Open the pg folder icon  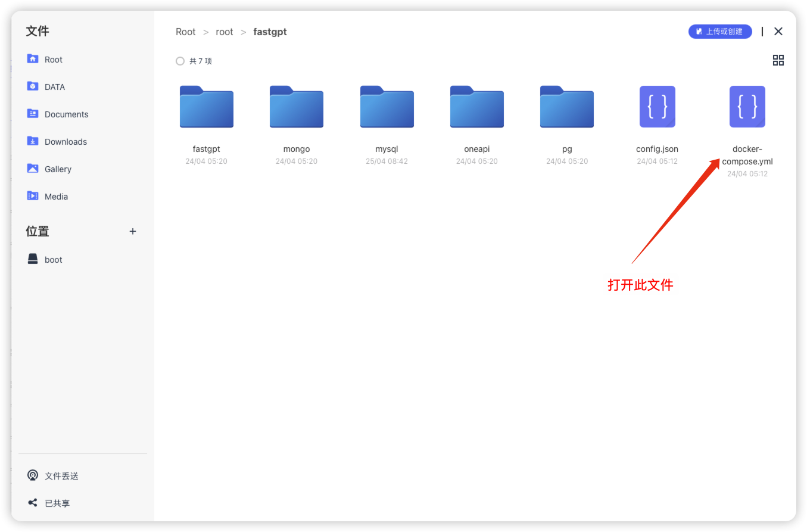coord(567,107)
